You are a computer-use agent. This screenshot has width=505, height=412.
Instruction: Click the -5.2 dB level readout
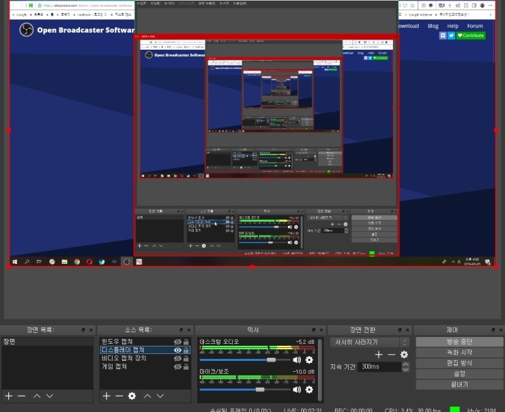[x=304, y=342]
